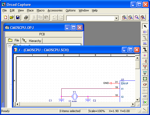Choose the Place Net Alias N1 tool

[x=145, y=44]
